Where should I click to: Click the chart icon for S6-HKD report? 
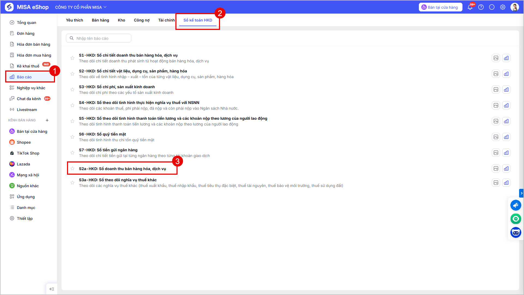pos(506,137)
